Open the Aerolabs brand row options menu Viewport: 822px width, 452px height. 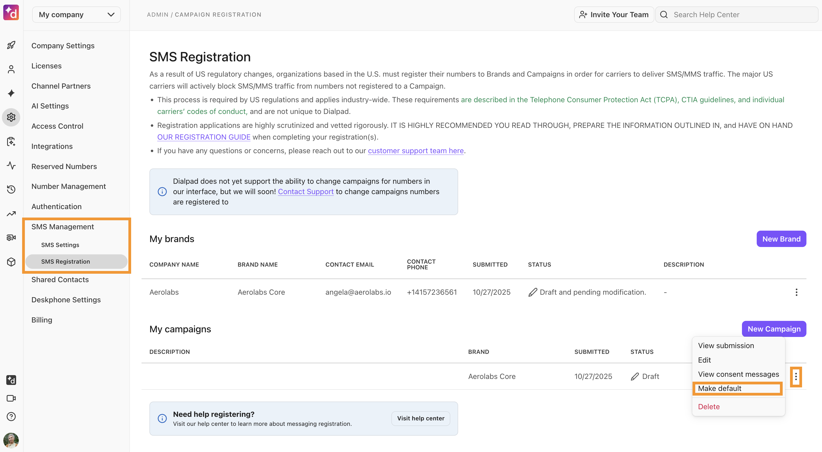pyautogui.click(x=796, y=292)
